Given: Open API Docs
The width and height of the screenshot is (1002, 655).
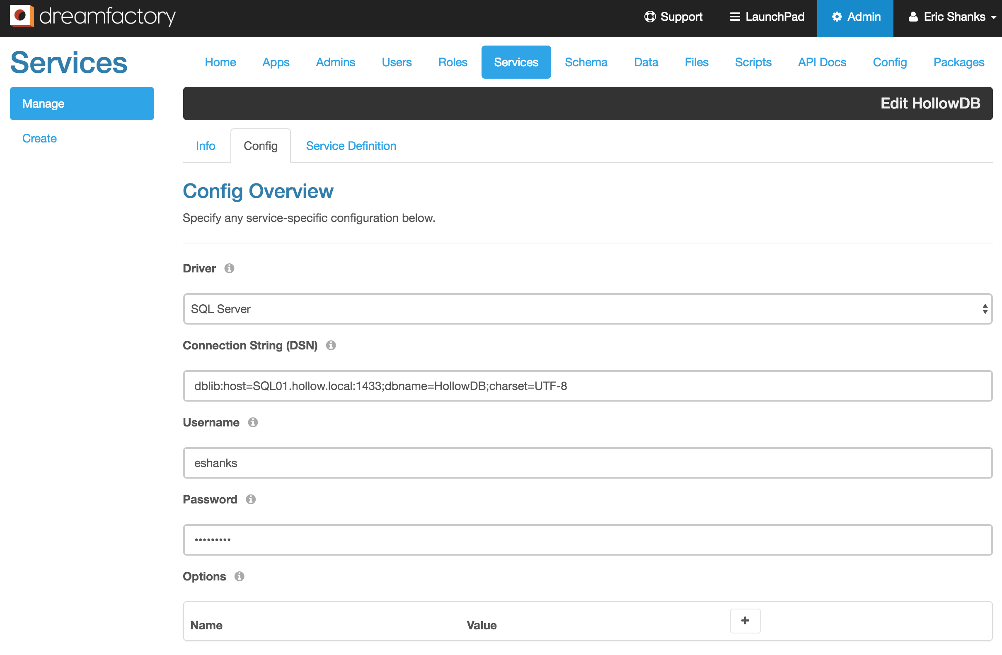Looking at the screenshot, I should tap(822, 62).
